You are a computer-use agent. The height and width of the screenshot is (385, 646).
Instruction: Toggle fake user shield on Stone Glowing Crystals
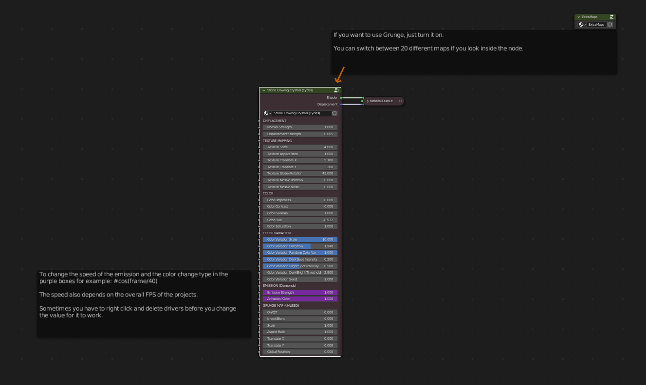click(x=334, y=113)
